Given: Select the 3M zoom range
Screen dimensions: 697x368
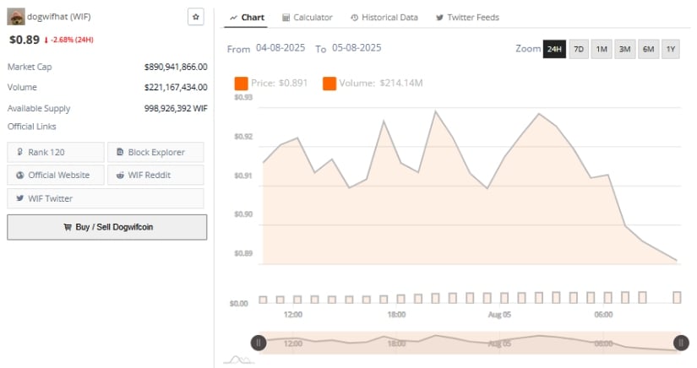Looking at the screenshot, I should point(625,49).
